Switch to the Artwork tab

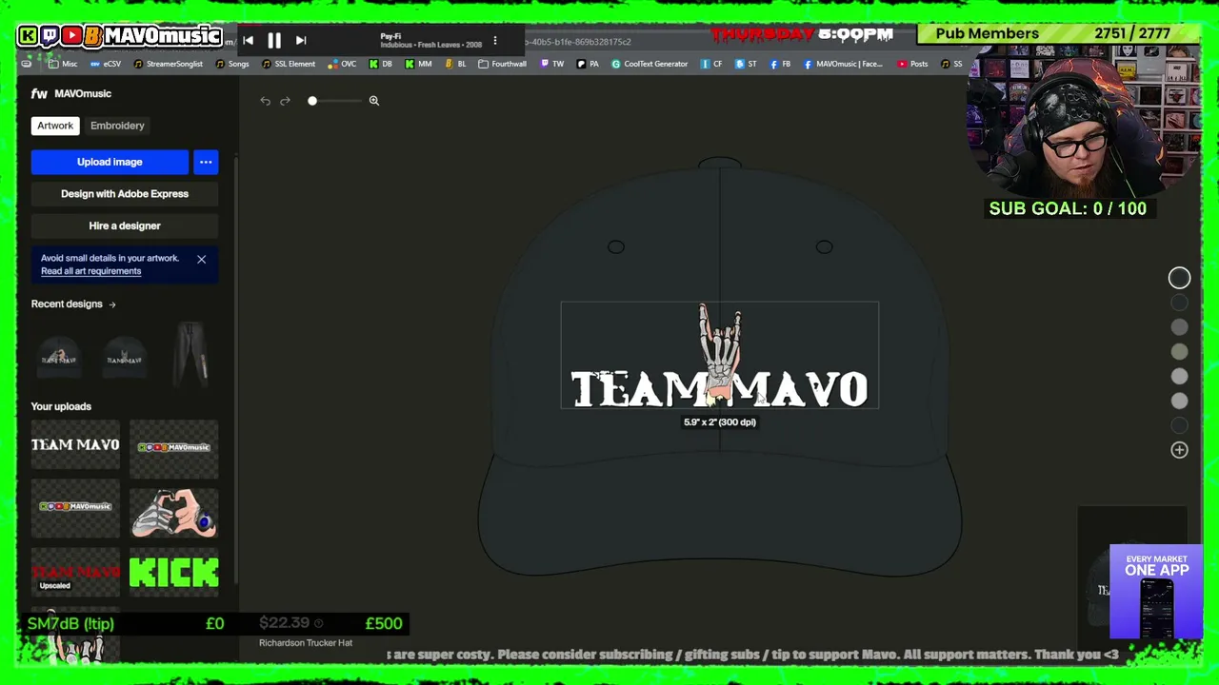coord(55,126)
